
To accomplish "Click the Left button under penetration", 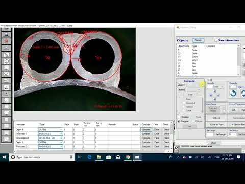I will [234, 110].
